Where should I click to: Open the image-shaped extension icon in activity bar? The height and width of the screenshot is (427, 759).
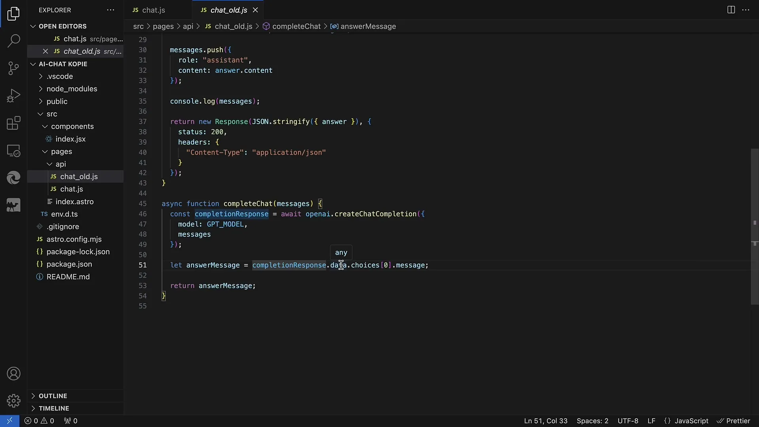(13, 205)
